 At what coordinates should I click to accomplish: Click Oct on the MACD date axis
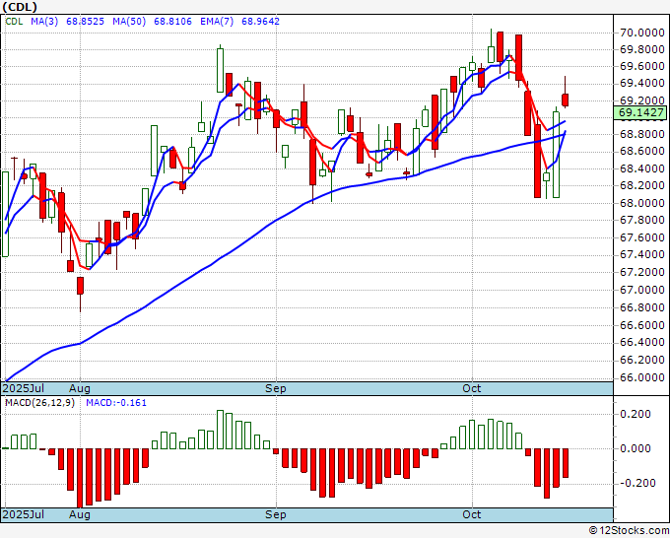pos(472,514)
